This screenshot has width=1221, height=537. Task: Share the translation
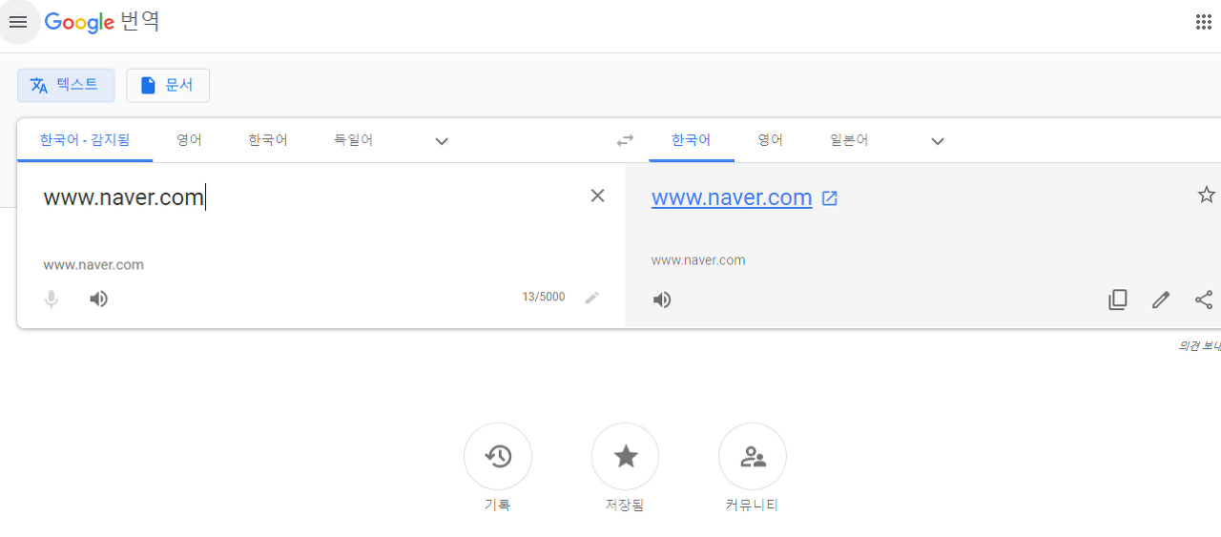tap(1204, 299)
